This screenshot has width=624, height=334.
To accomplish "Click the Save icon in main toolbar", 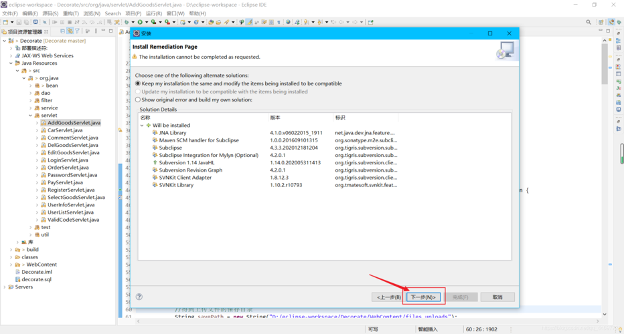I will (x=19, y=22).
